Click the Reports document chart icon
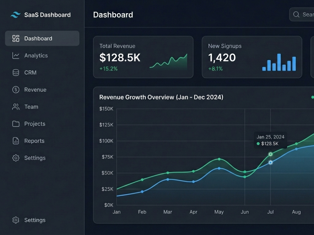 coord(16,141)
